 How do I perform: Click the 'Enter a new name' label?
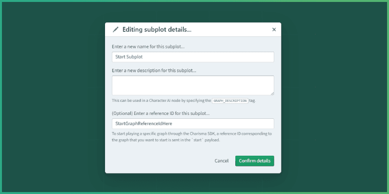147,46
